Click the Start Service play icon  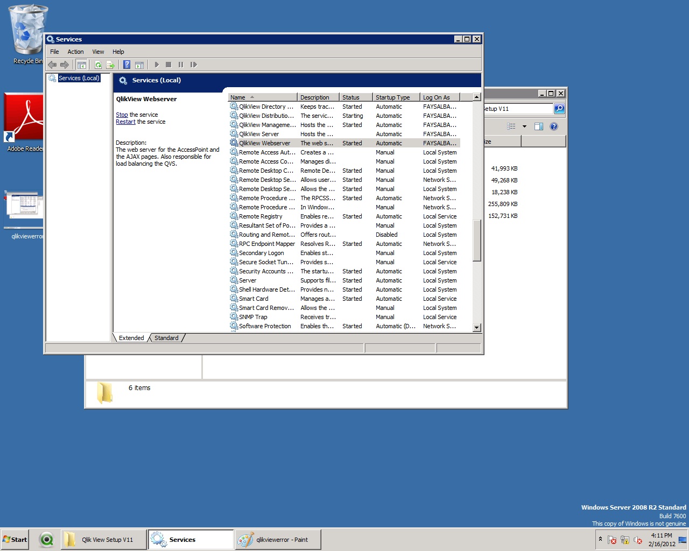(157, 65)
